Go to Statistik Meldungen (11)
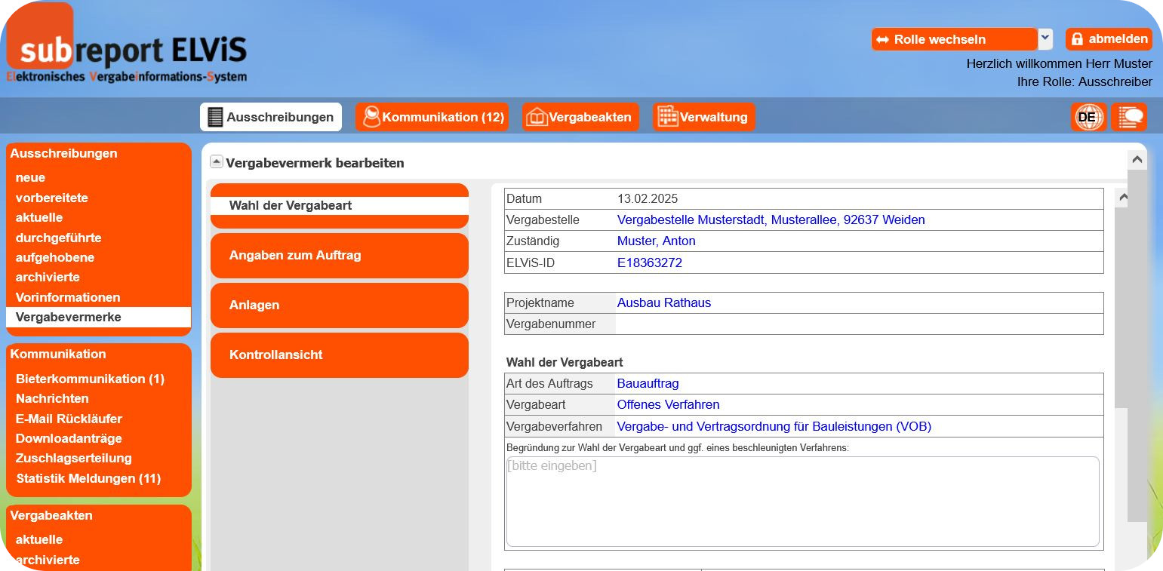The image size is (1163, 571). (88, 478)
